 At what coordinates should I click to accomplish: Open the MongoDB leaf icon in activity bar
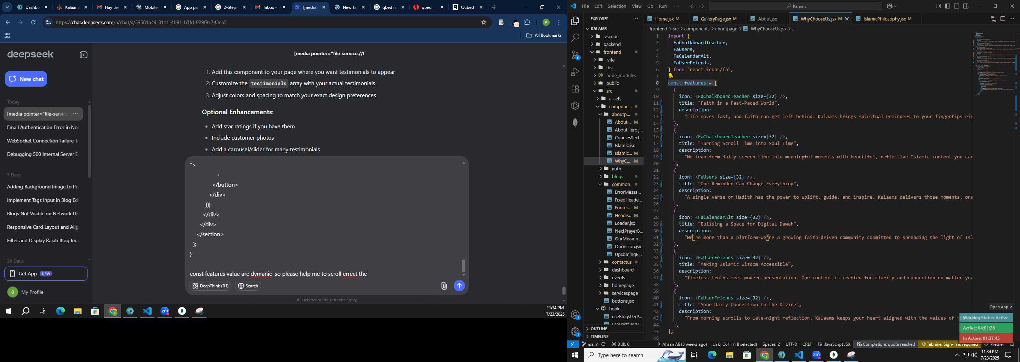(575, 123)
